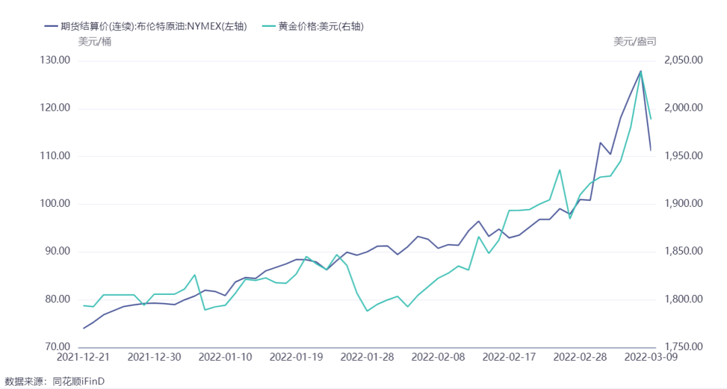Toggle the gold price legend entry
Image resolution: width=727 pixels, height=389 pixels.
313,26
